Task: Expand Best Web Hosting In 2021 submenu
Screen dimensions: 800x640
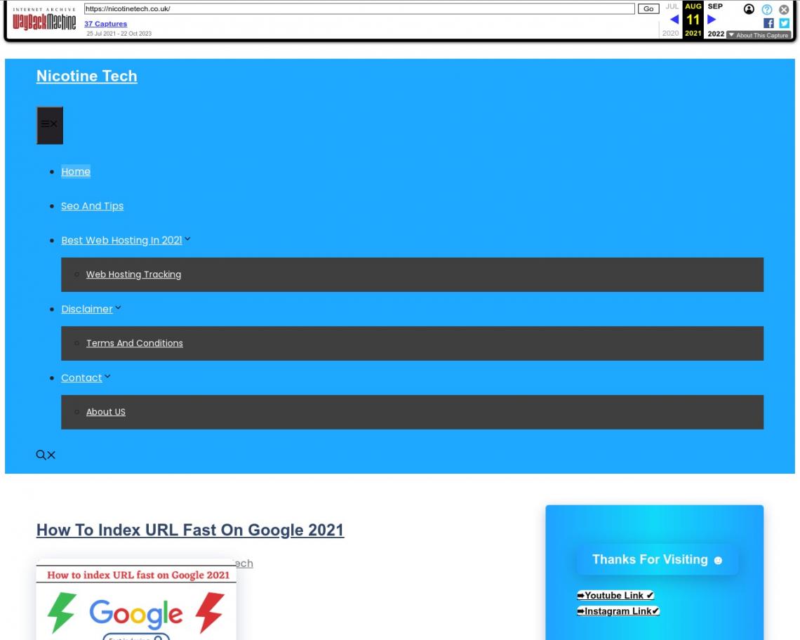Action: [x=187, y=239]
